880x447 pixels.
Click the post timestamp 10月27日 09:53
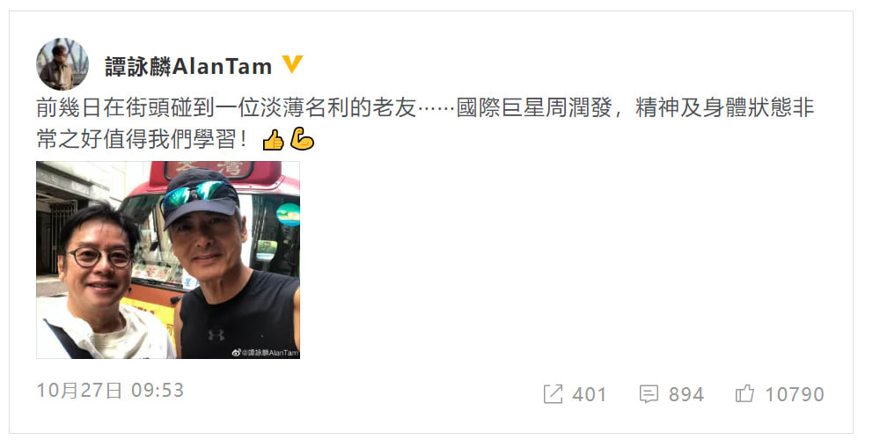[x=110, y=390]
